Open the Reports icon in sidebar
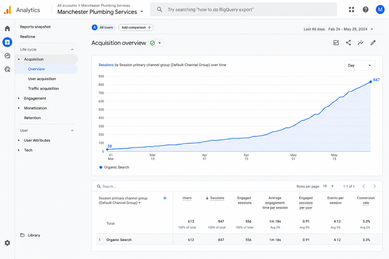Image resolution: width=389 pixels, height=259 pixels. [7, 42]
